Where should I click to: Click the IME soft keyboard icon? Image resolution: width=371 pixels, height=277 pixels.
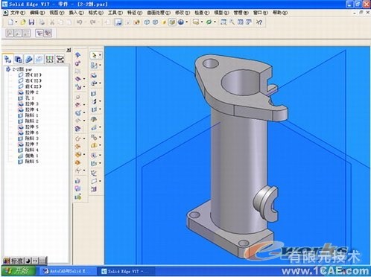42,261
